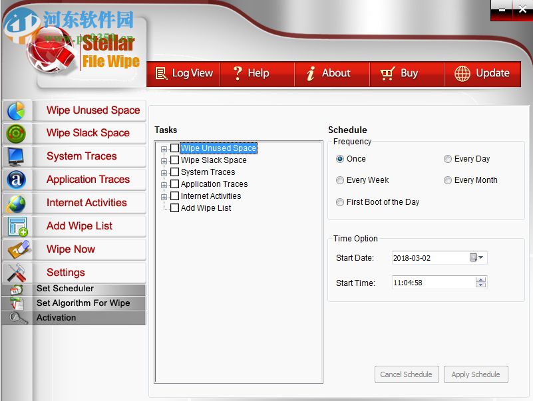Open Log View in the top menu
Screen dimensions: 533x401
click(x=184, y=73)
